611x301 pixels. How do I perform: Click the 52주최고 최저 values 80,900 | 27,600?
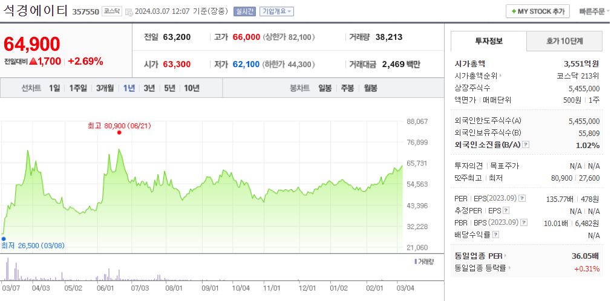point(575,178)
